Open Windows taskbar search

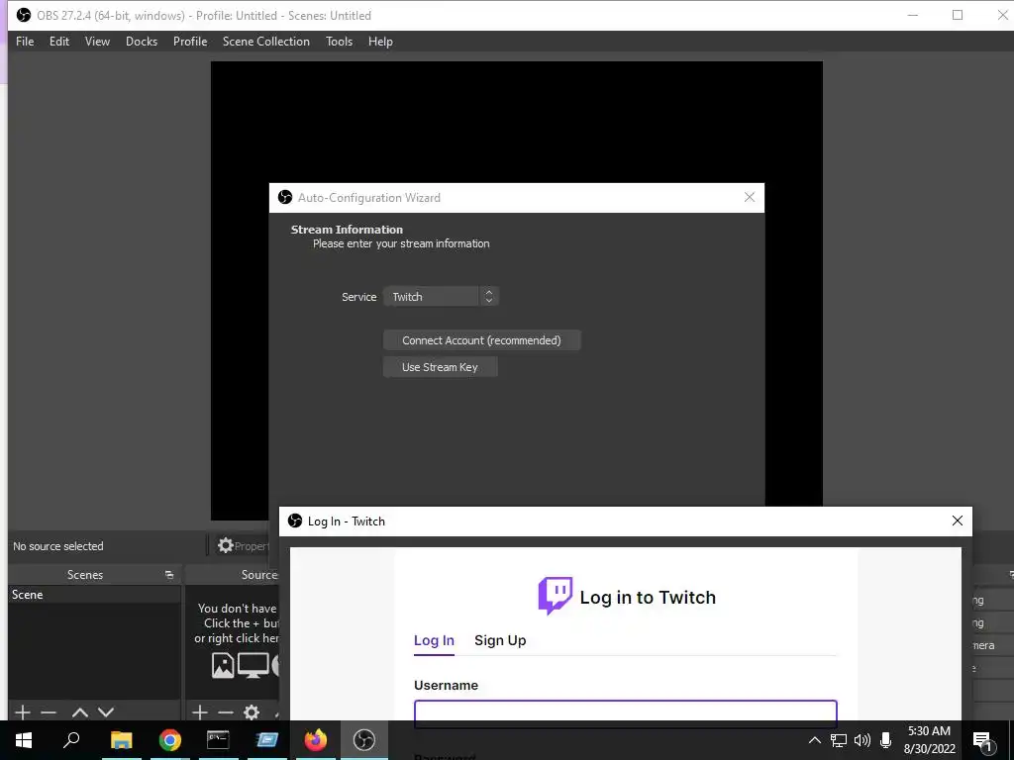(71, 740)
